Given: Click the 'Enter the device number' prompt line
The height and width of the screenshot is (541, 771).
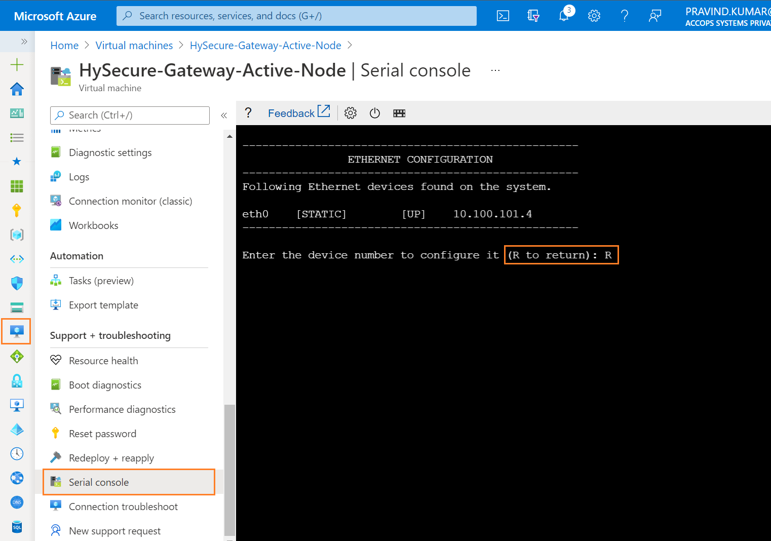Looking at the screenshot, I should pos(427,255).
